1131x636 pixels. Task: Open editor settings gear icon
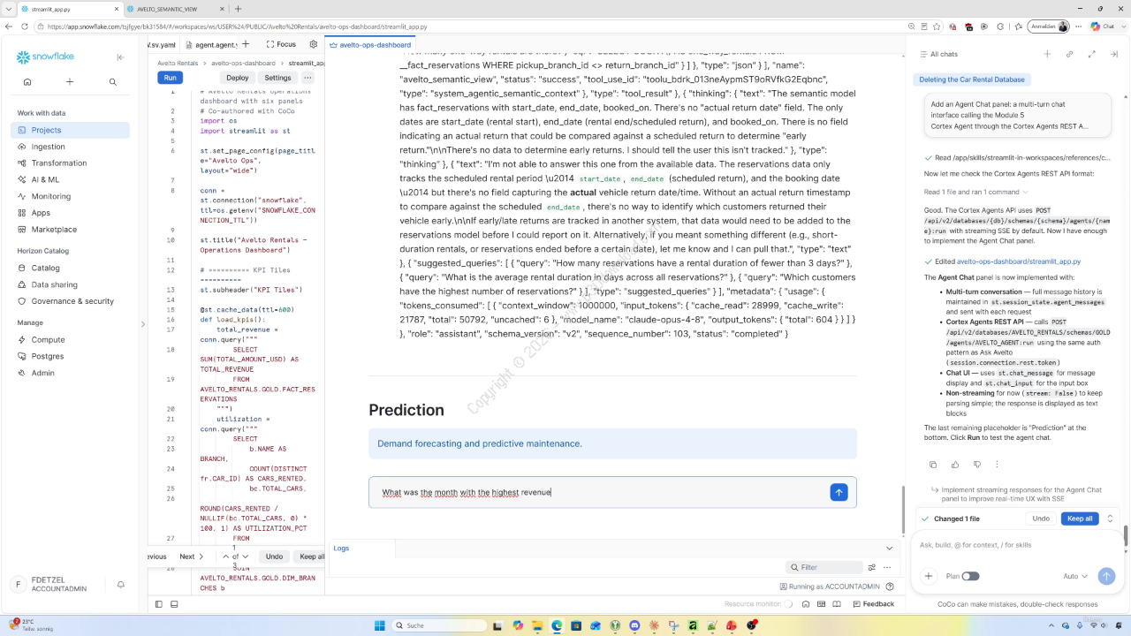pos(313,44)
